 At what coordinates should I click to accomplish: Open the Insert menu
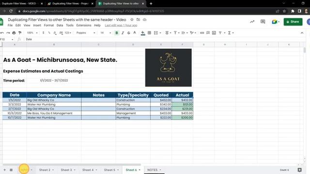pyautogui.click(x=37, y=25)
